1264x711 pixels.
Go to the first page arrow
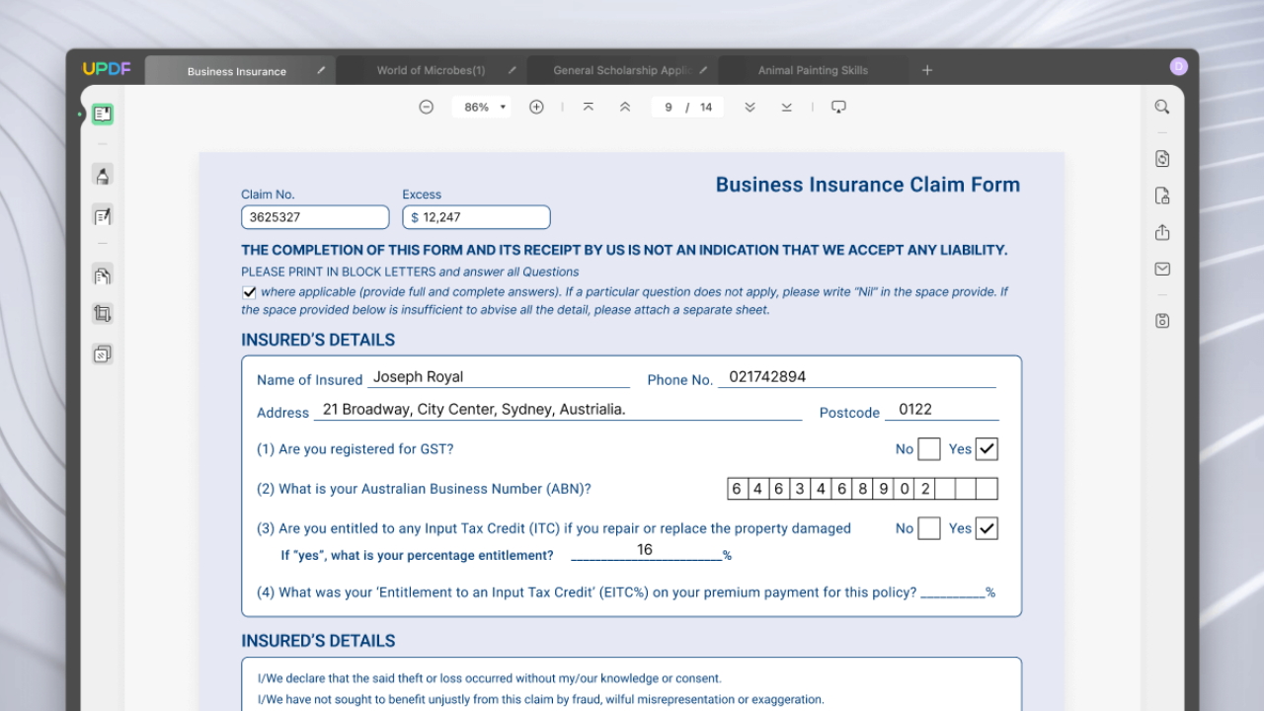click(589, 107)
